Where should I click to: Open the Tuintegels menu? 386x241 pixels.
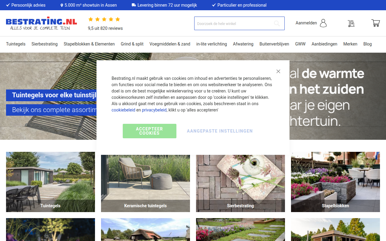coord(16,44)
